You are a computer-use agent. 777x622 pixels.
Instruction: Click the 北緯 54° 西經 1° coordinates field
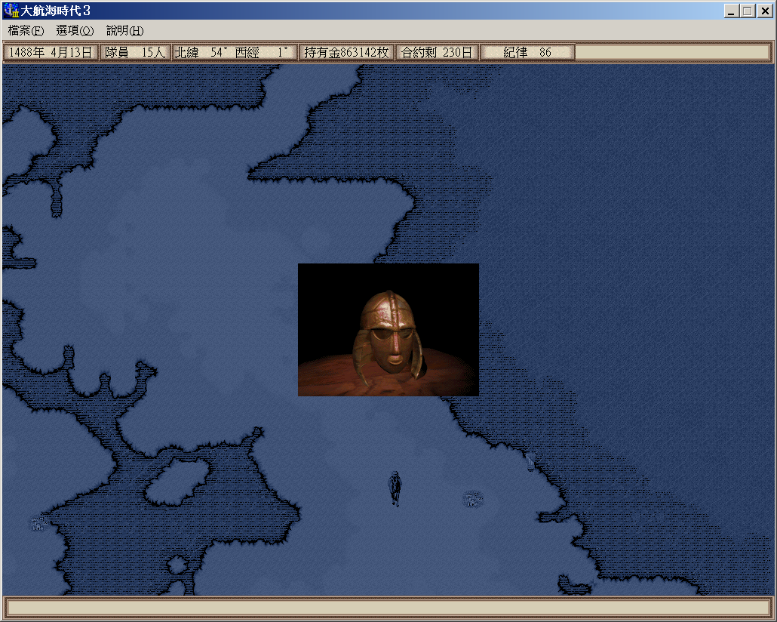[x=234, y=52]
